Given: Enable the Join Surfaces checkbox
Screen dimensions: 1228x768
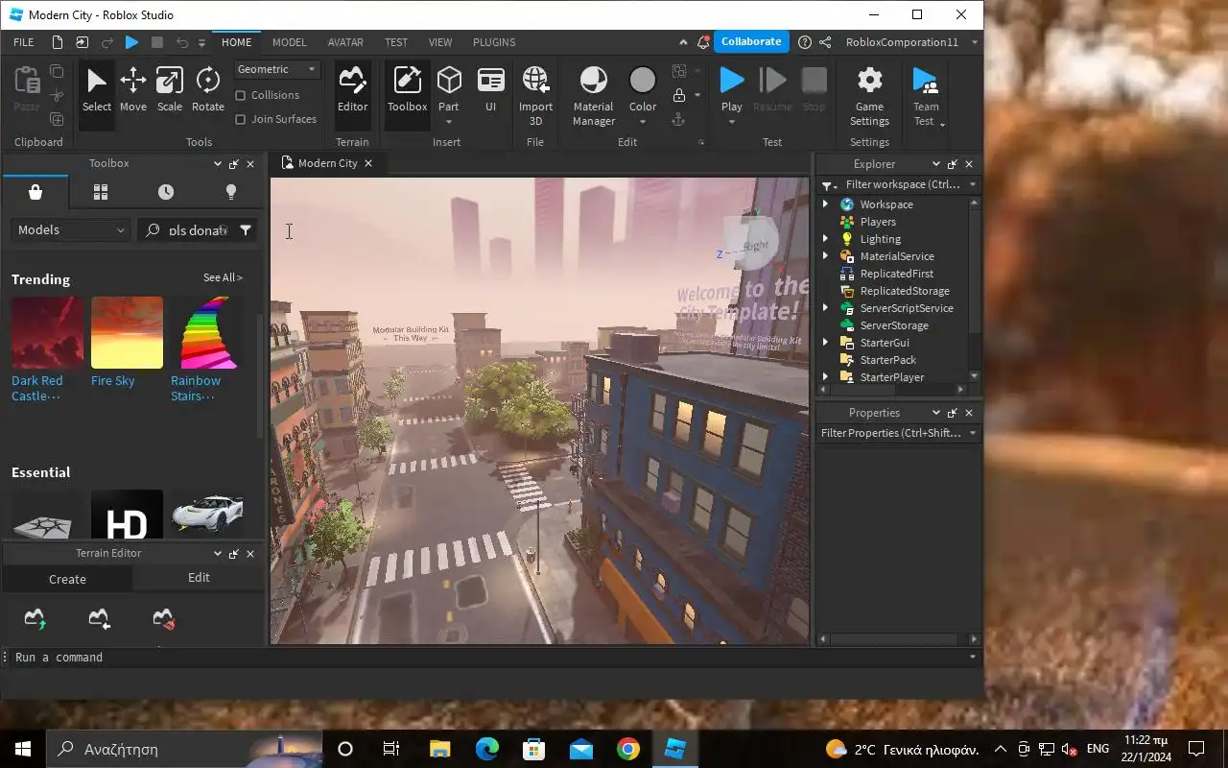Looking at the screenshot, I should point(241,119).
